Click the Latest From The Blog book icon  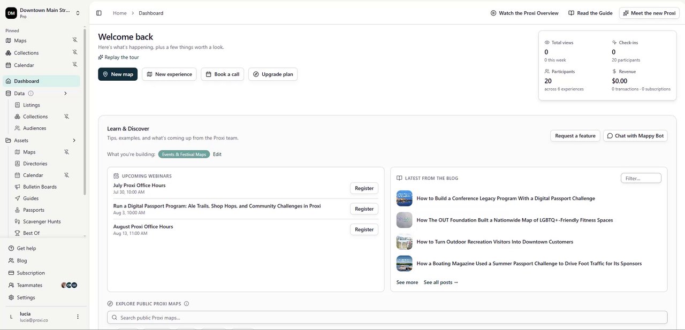click(399, 178)
